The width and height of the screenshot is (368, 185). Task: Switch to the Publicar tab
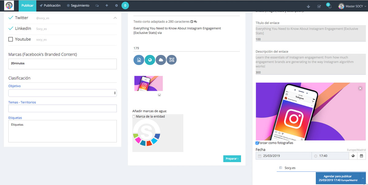[x=27, y=6]
